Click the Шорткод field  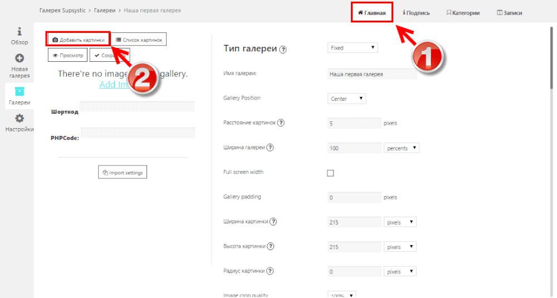coord(137,106)
